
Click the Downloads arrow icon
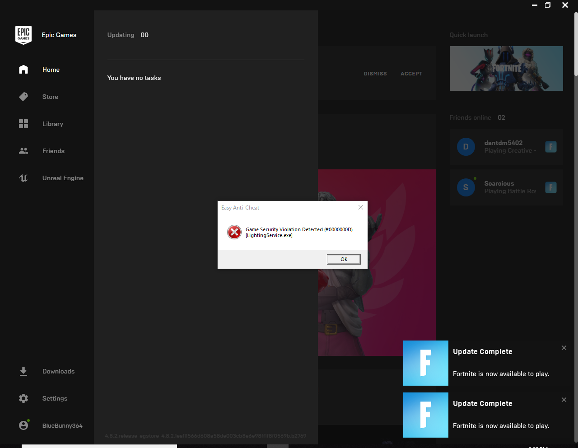click(x=23, y=371)
